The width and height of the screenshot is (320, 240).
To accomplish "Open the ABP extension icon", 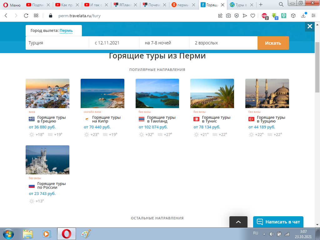I will (x=265, y=16).
